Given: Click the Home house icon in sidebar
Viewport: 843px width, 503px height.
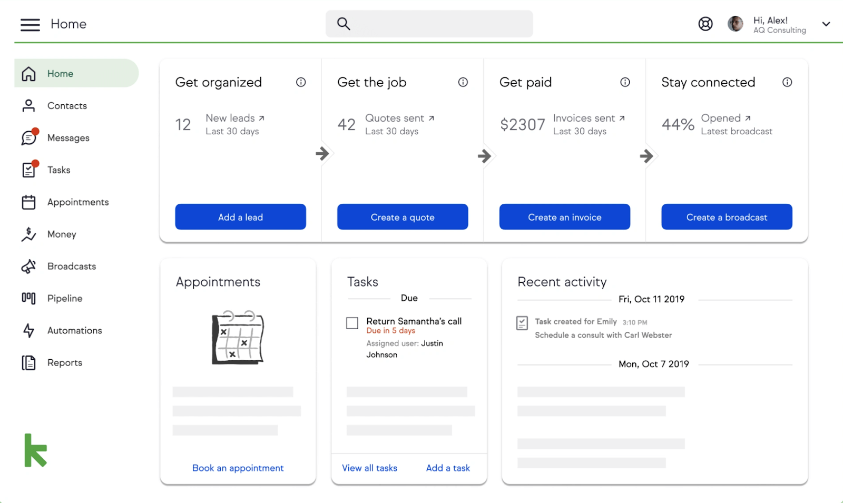Looking at the screenshot, I should coord(28,74).
